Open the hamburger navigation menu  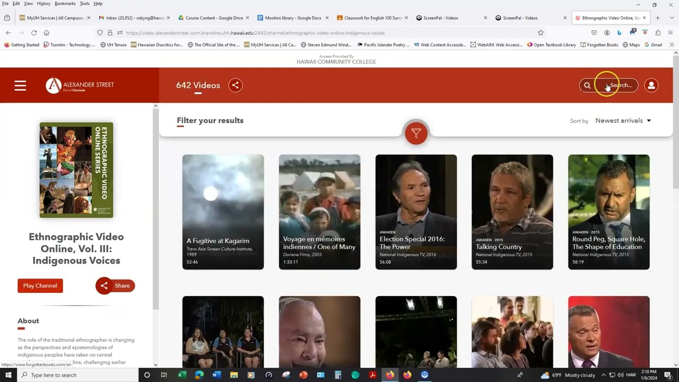20,85
